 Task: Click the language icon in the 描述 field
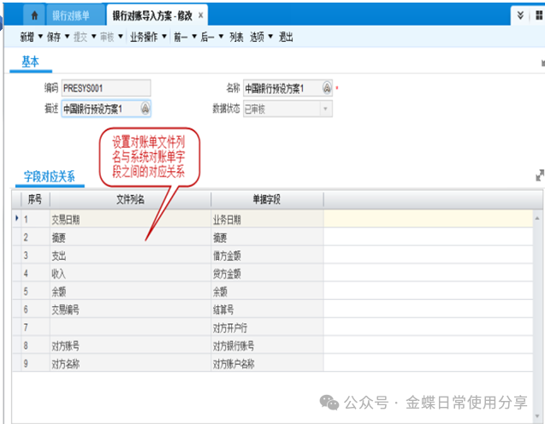click(x=145, y=109)
